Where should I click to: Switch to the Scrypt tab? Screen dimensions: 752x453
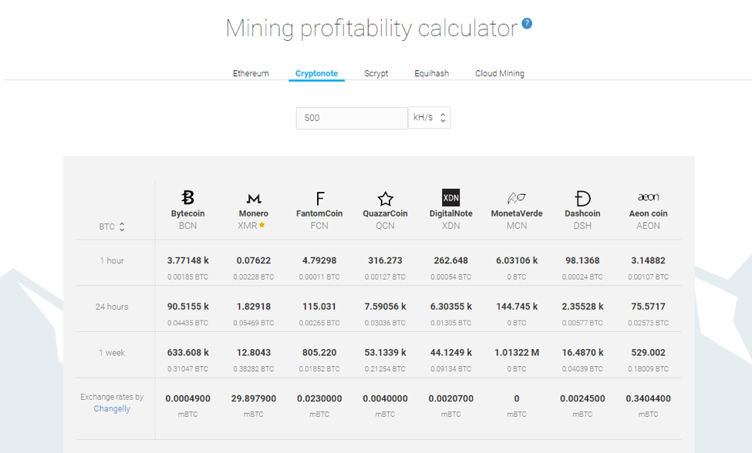pyautogui.click(x=376, y=73)
